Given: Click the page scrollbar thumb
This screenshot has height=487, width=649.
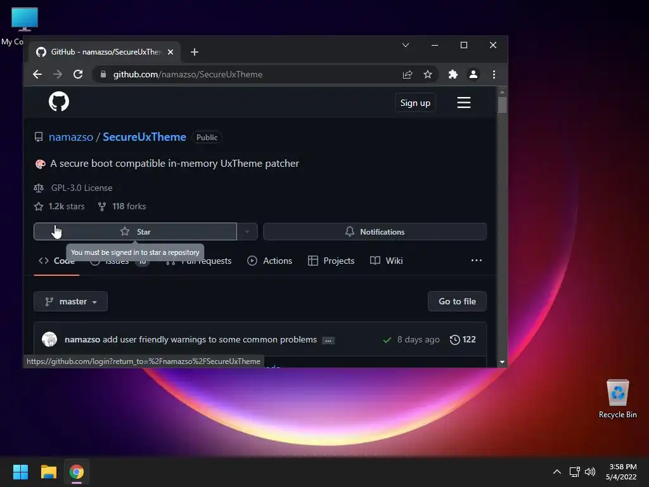Looking at the screenshot, I should tap(502, 105).
